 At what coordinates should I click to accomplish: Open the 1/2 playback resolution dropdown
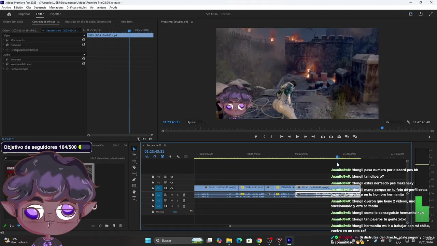[394, 122]
